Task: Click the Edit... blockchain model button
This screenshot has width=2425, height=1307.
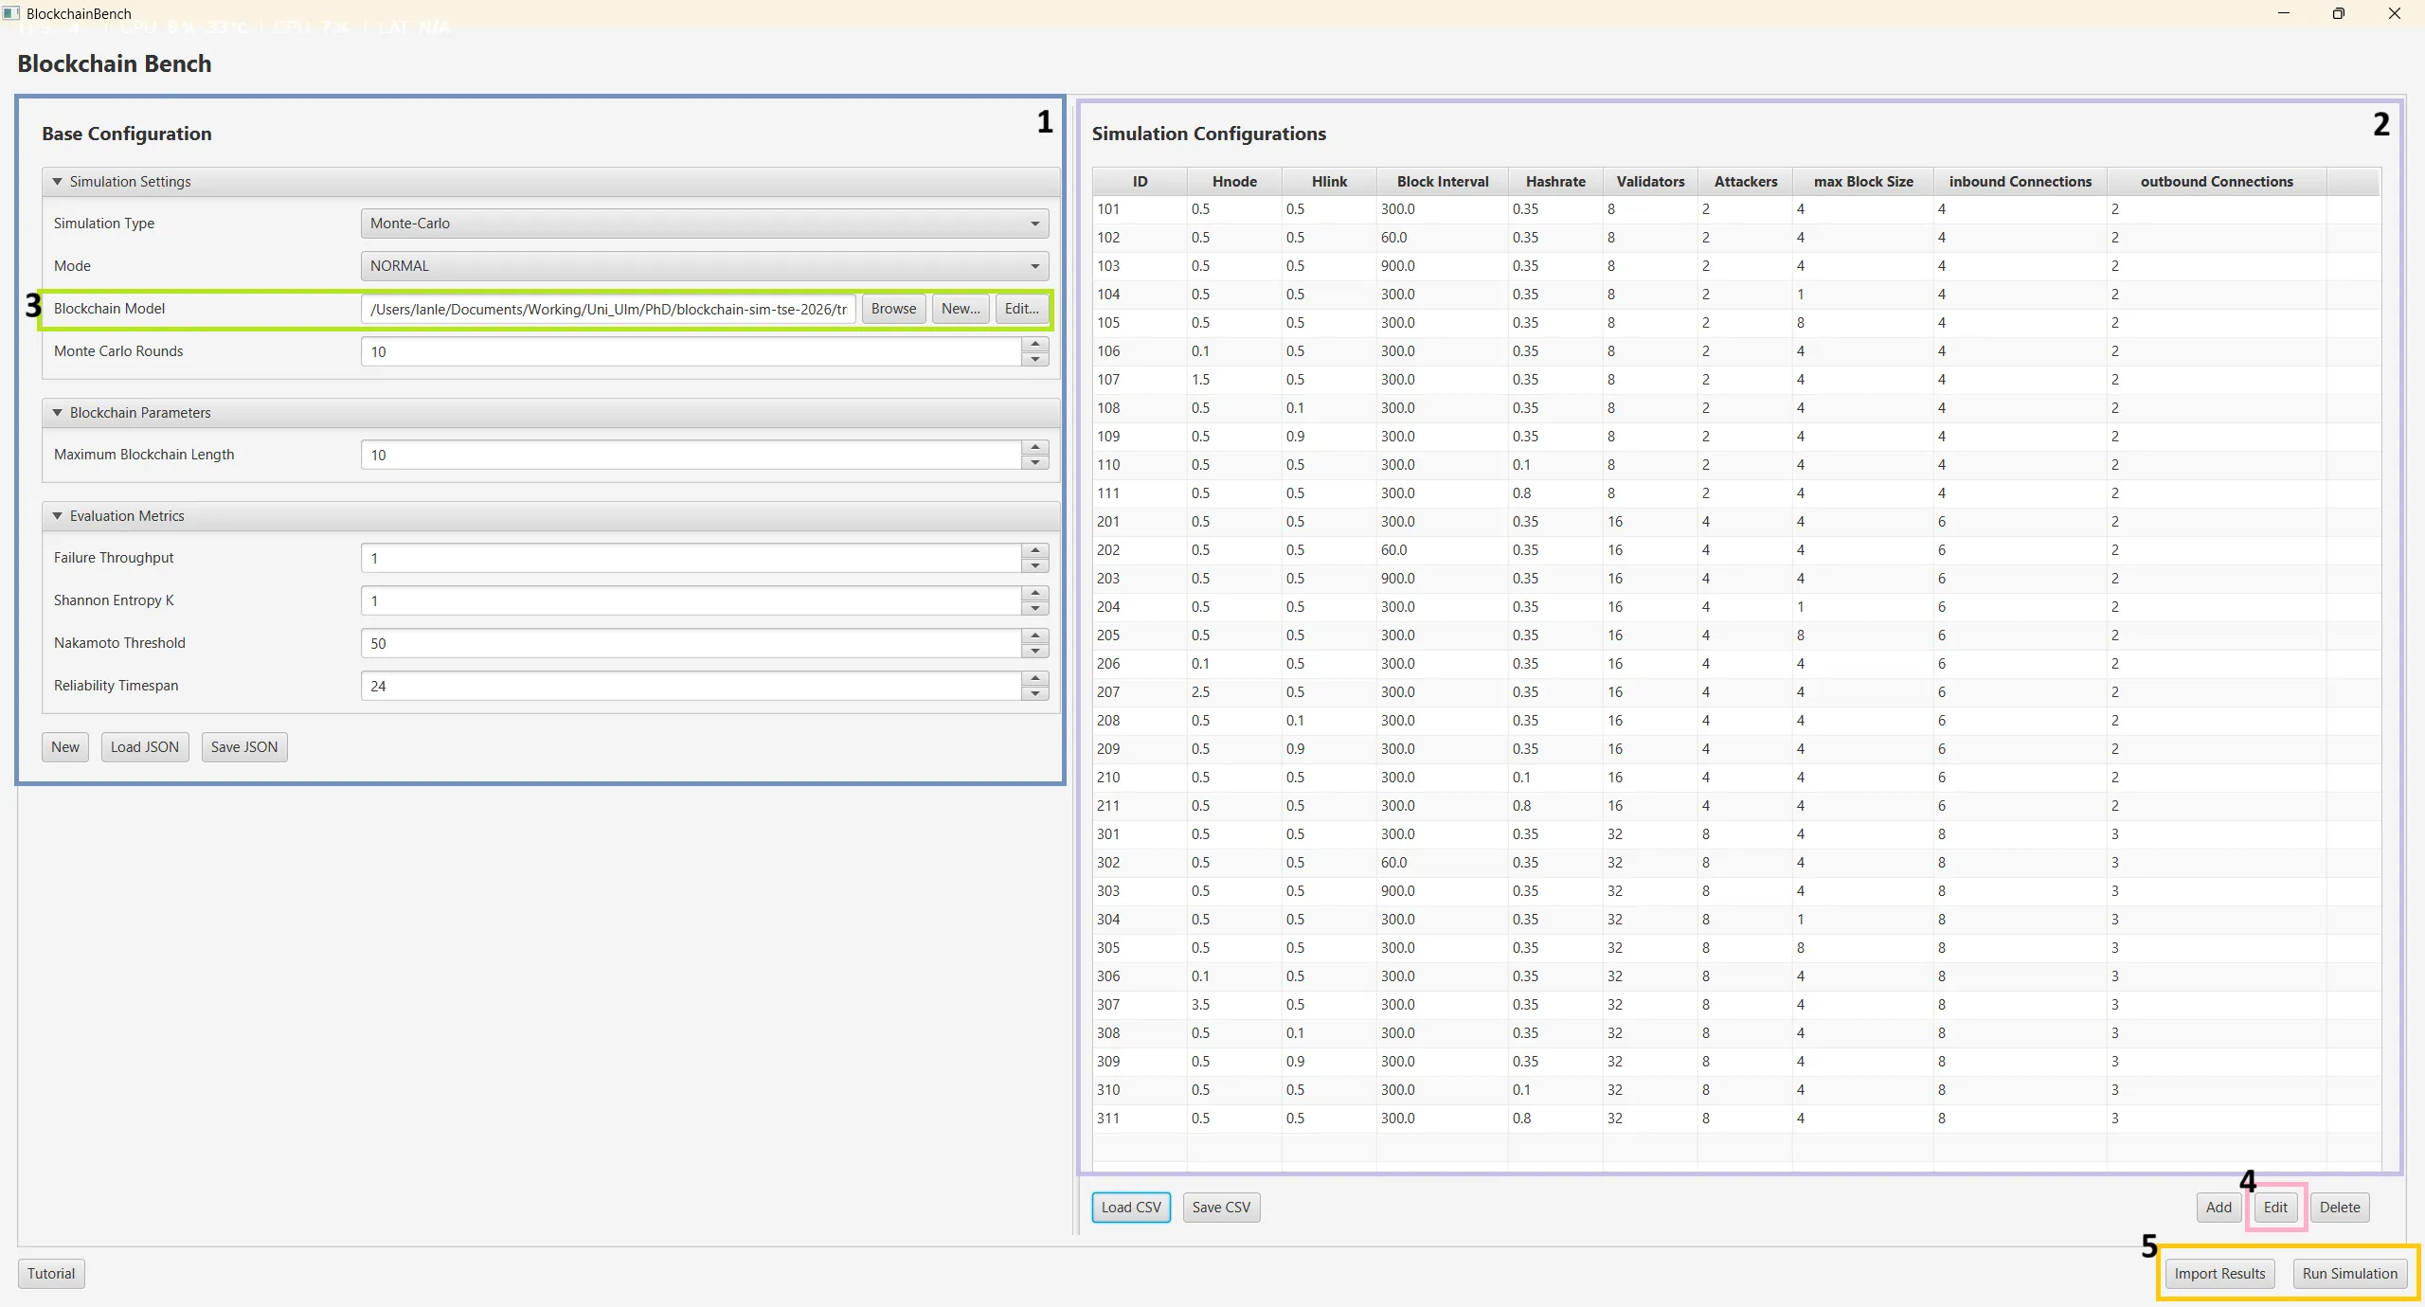Action: 1021,309
